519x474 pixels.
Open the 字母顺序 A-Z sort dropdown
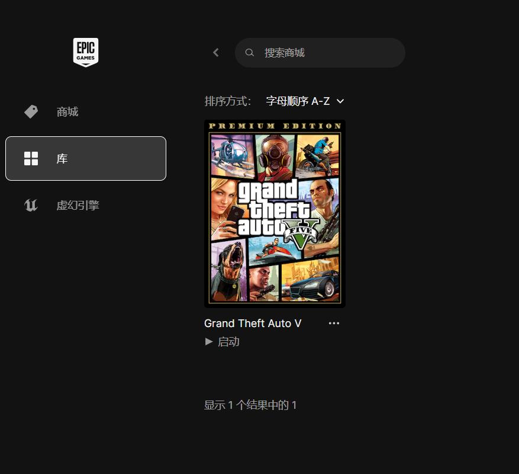pyautogui.click(x=298, y=101)
